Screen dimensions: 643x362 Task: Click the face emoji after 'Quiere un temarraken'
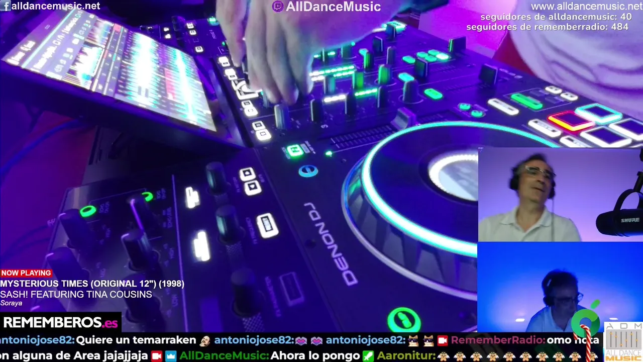[x=204, y=340]
